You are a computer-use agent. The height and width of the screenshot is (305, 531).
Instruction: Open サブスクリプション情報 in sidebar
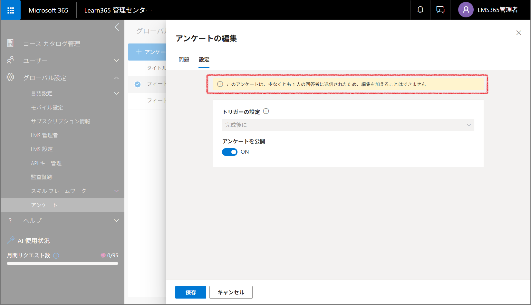point(61,121)
